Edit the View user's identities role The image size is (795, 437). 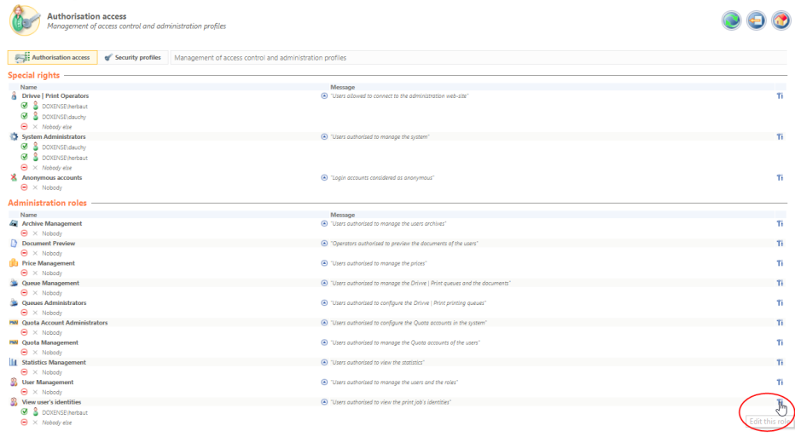(779, 402)
